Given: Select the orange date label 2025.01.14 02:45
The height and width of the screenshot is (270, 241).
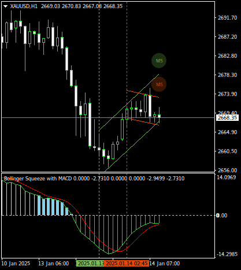Looking at the screenshot, I should tap(127, 264).
